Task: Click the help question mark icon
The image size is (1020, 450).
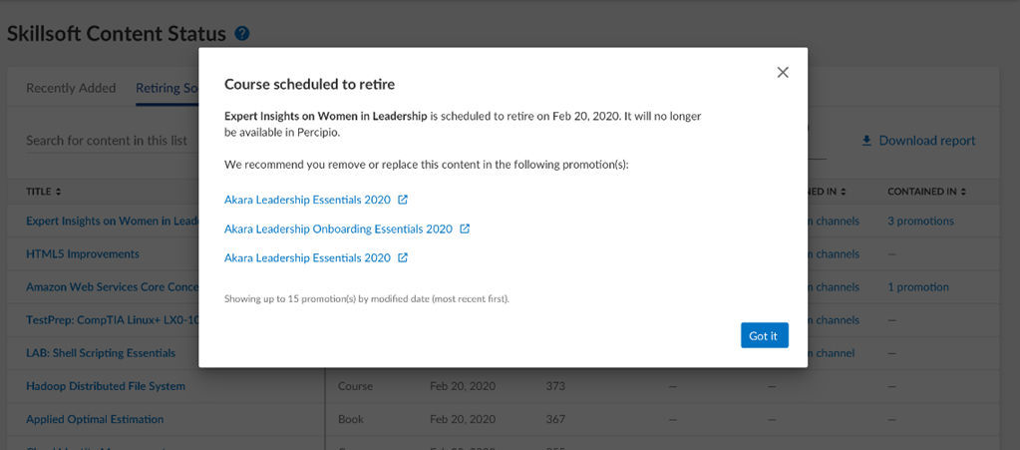Action: pos(242,34)
